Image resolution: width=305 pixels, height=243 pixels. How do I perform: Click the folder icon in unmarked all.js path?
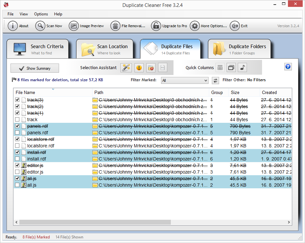pyautogui.click(x=95, y=185)
